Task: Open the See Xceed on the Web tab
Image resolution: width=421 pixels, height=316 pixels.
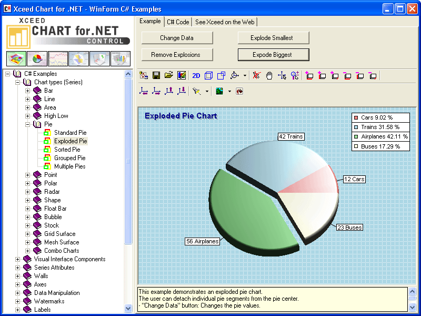Action: [225, 22]
